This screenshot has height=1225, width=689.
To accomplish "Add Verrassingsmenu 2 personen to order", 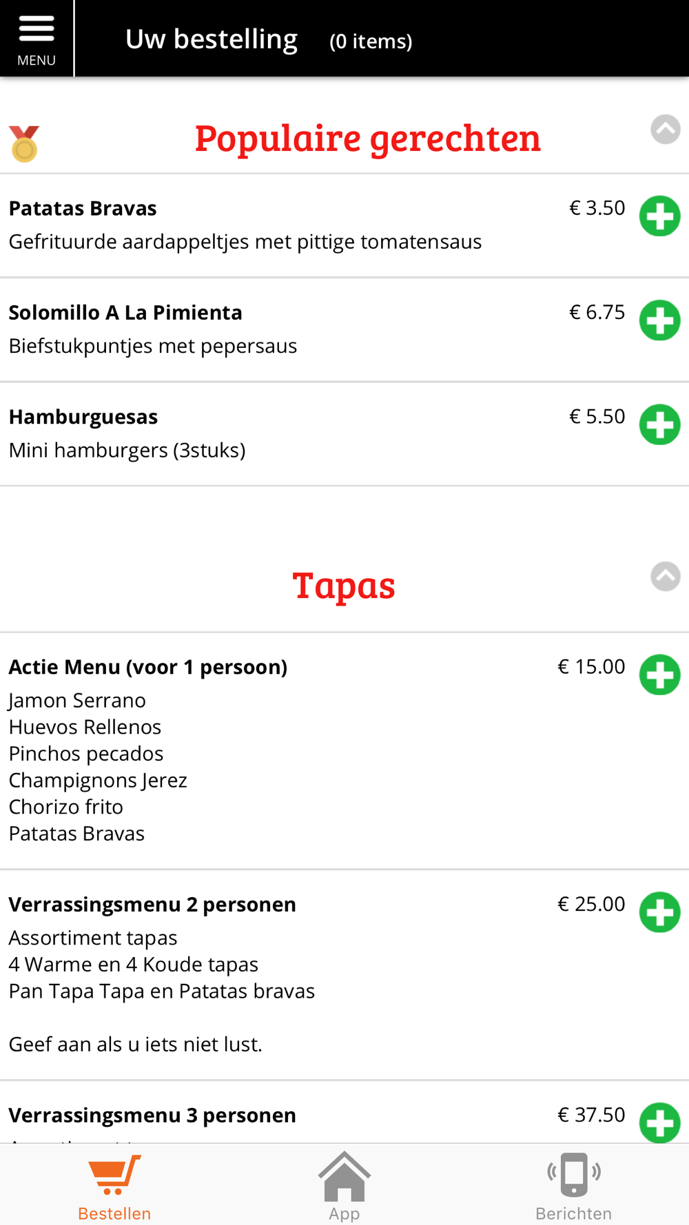I will pos(659,912).
